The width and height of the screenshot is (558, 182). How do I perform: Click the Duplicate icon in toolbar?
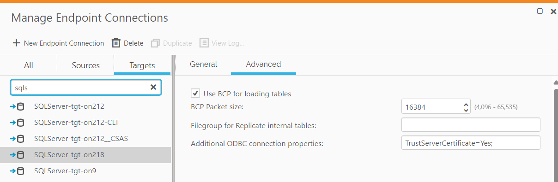pos(155,43)
